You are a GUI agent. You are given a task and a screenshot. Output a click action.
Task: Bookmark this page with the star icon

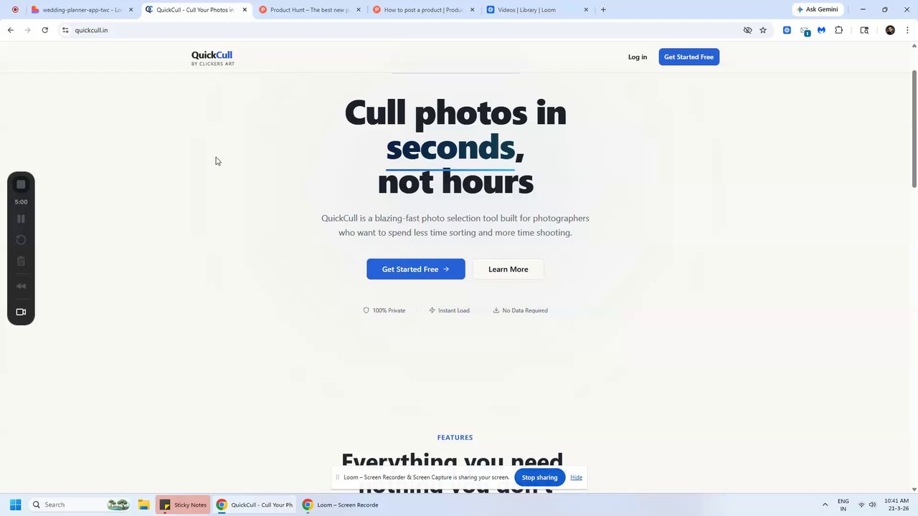pyautogui.click(x=763, y=30)
